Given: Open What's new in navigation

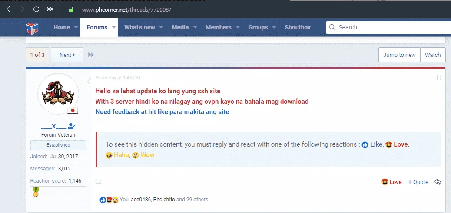Looking at the screenshot, I should point(139,28).
